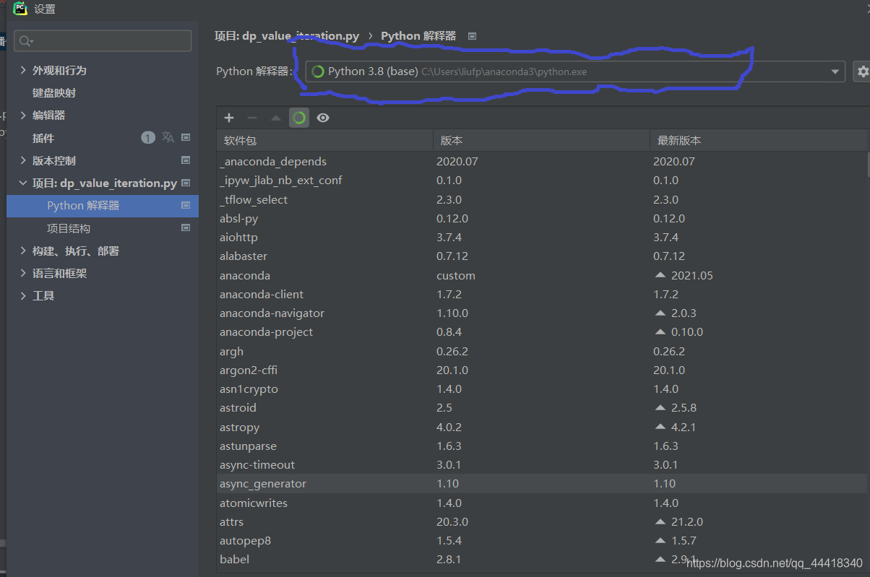Expand the 构建、执行、部署 section
Screen dimensions: 870x577
23,251
